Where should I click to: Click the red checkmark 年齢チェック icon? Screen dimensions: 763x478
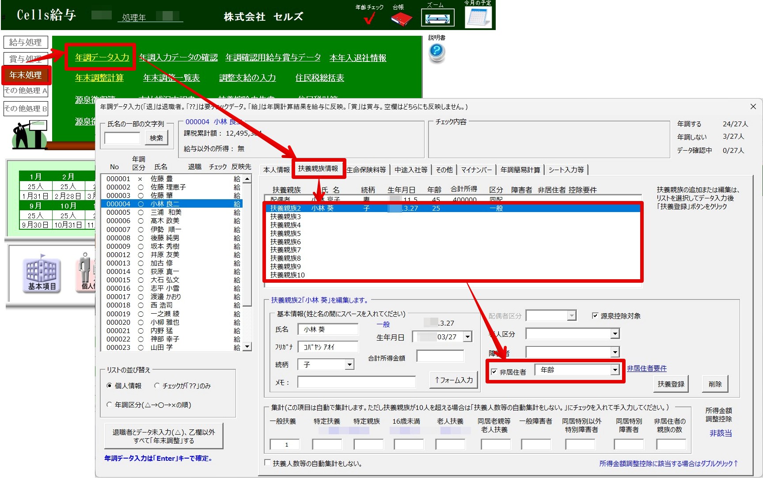370,18
